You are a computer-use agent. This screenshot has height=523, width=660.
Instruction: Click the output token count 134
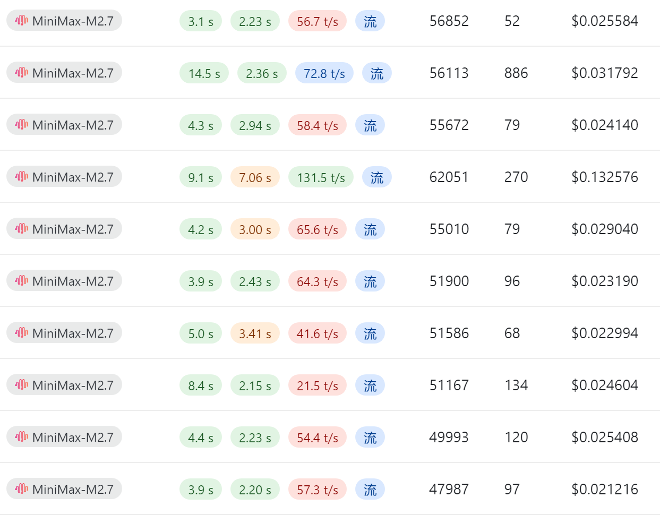pos(516,385)
